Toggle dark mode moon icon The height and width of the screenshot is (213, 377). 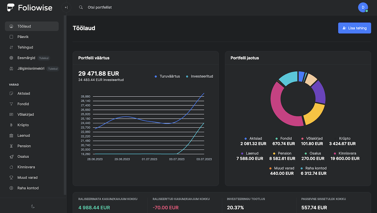33,206
